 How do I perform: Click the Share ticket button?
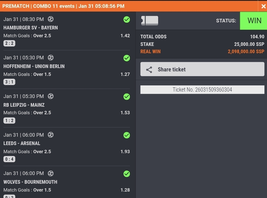tap(202, 69)
